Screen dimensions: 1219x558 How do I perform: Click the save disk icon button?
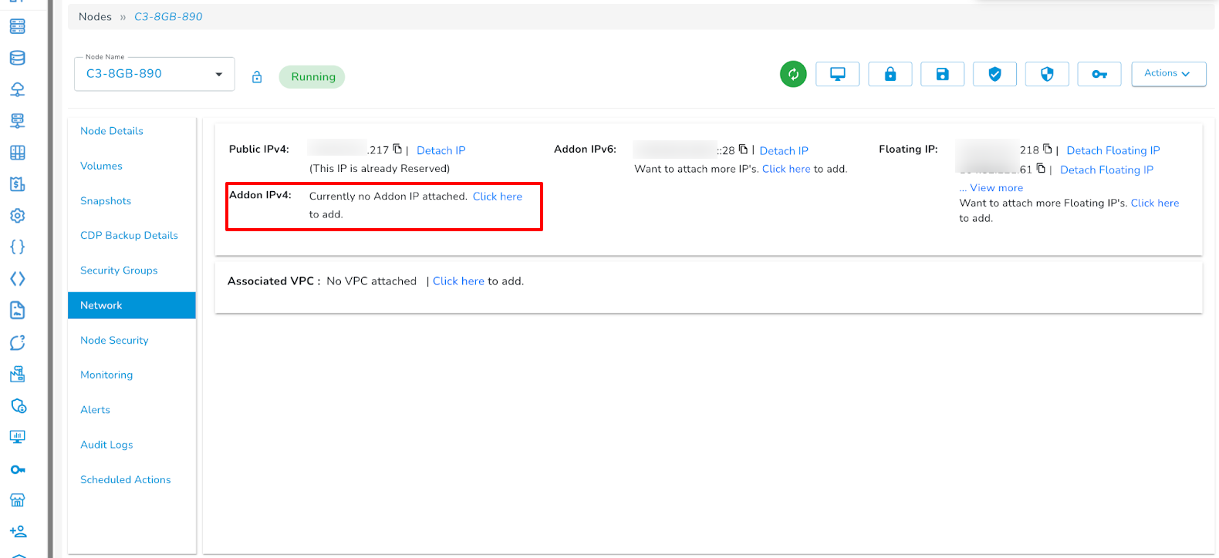pos(942,74)
